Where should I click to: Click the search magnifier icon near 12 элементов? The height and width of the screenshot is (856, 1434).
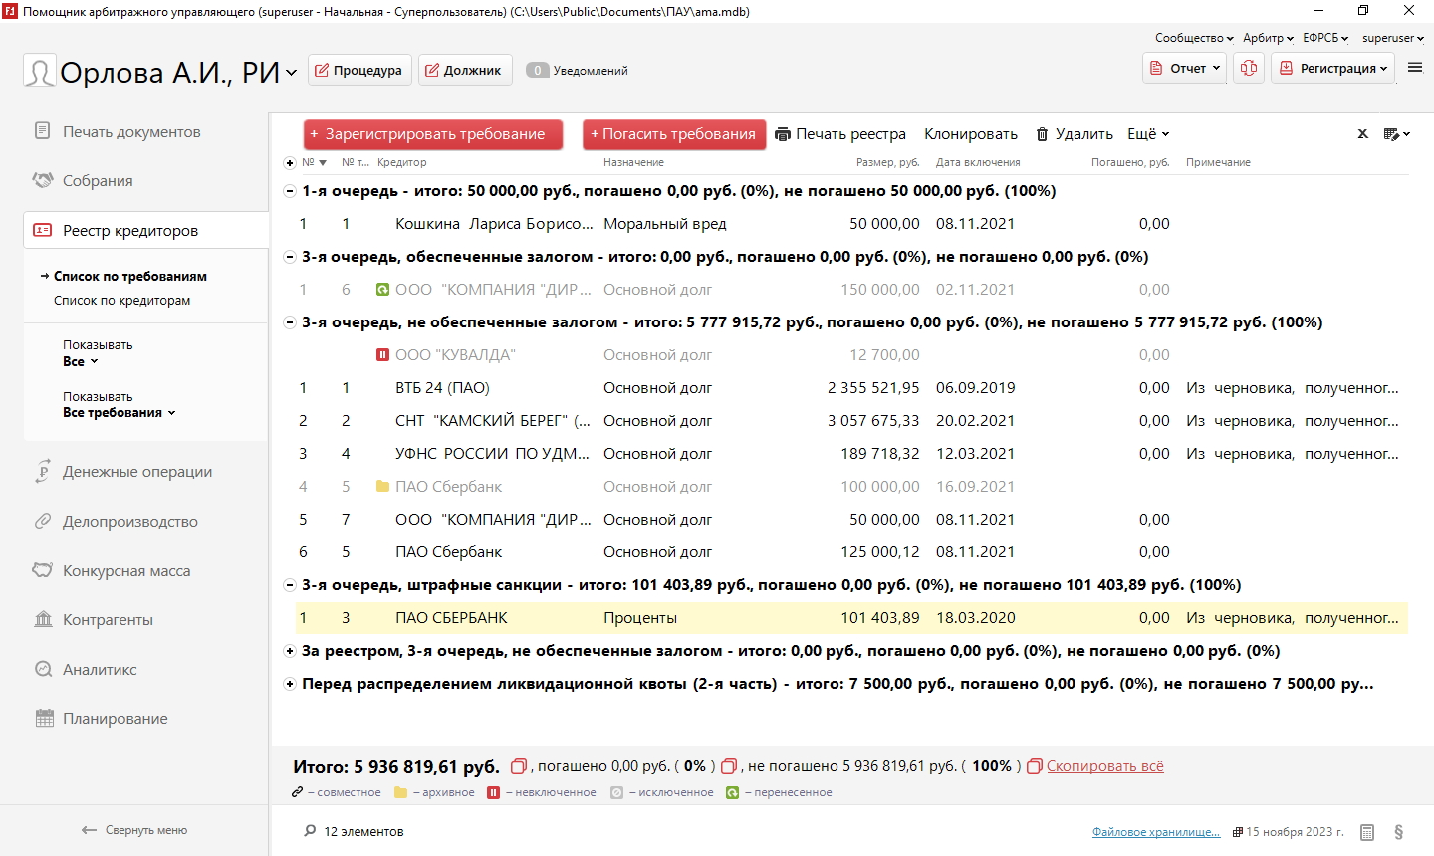click(x=310, y=831)
